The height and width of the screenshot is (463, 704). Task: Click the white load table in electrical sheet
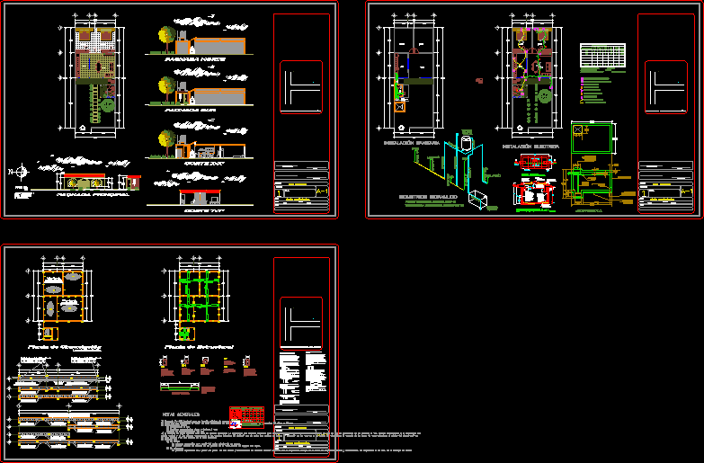(x=602, y=56)
